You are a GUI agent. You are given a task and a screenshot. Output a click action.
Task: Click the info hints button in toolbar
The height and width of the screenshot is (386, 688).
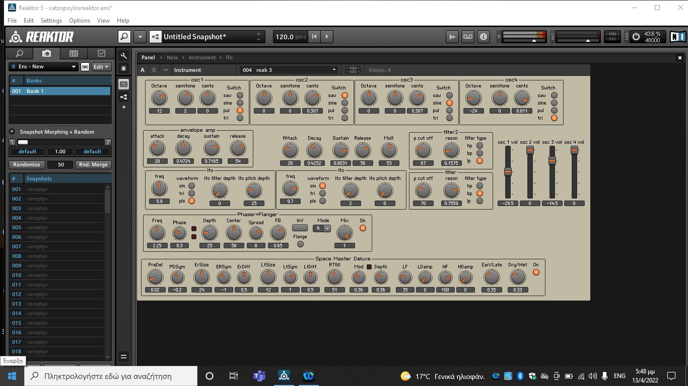tap(483, 37)
